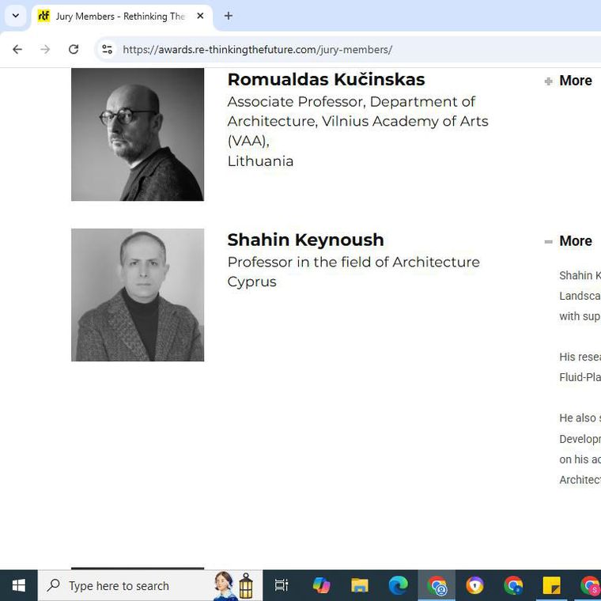Image resolution: width=601 pixels, height=601 pixels.
Task: Open a new browser tab
Action: 229,16
